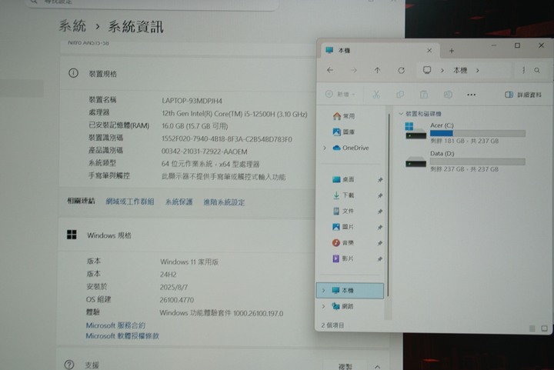This screenshot has height=370, width=554.
Task: Select OneDrive in the sidebar
Action: [x=351, y=148]
